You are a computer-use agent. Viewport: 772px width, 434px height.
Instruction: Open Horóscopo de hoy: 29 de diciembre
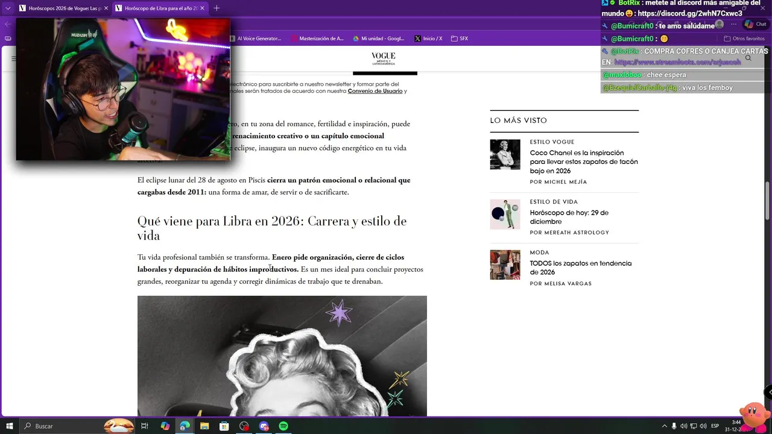(569, 217)
